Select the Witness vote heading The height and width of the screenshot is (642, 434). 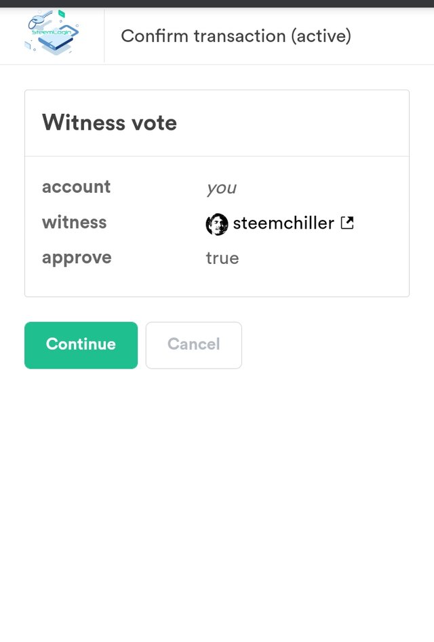[110, 122]
